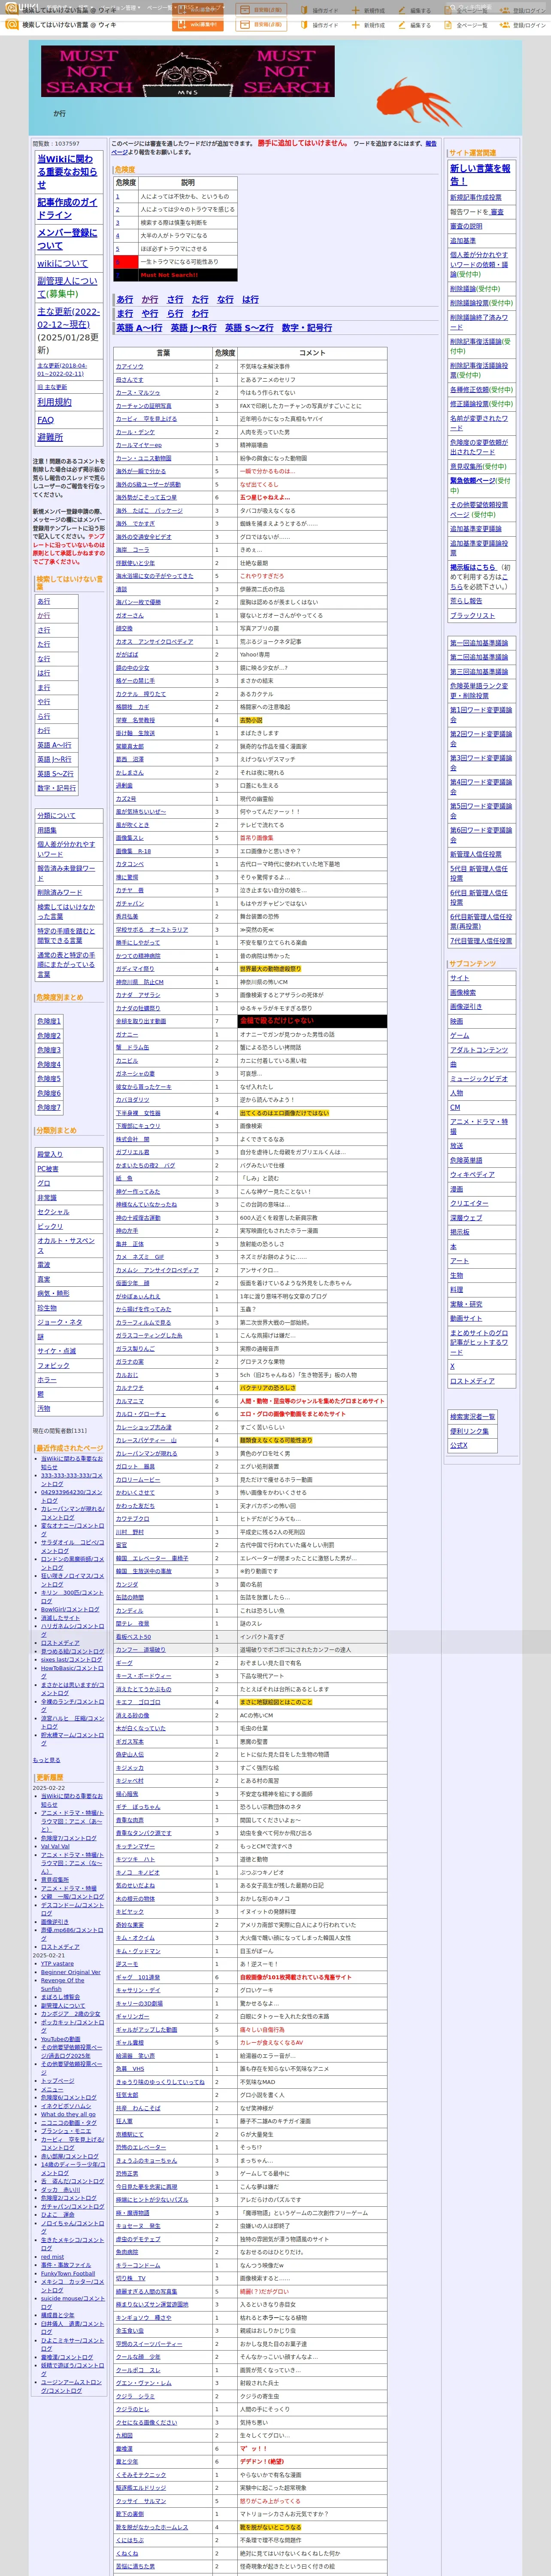Open 削除議論終了済みワード link
The image size is (551, 2576).
pyautogui.click(x=479, y=322)
